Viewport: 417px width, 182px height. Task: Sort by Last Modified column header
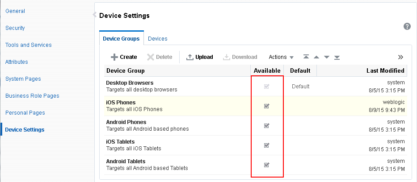[385, 70]
